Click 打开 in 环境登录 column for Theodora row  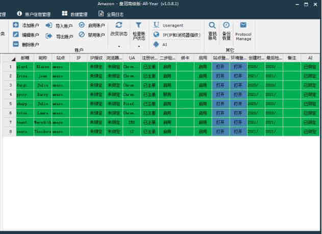pos(238,132)
